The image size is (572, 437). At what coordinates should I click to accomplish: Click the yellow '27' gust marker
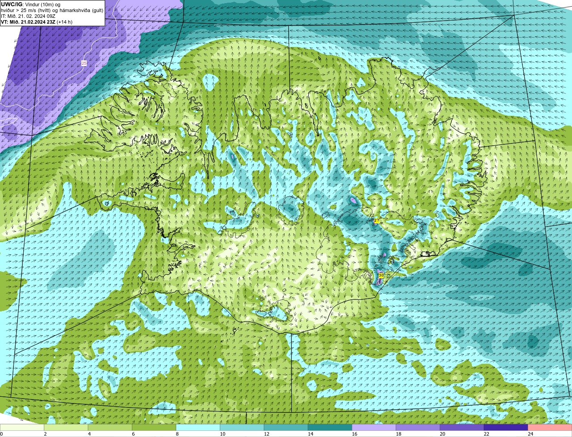(x=377, y=221)
